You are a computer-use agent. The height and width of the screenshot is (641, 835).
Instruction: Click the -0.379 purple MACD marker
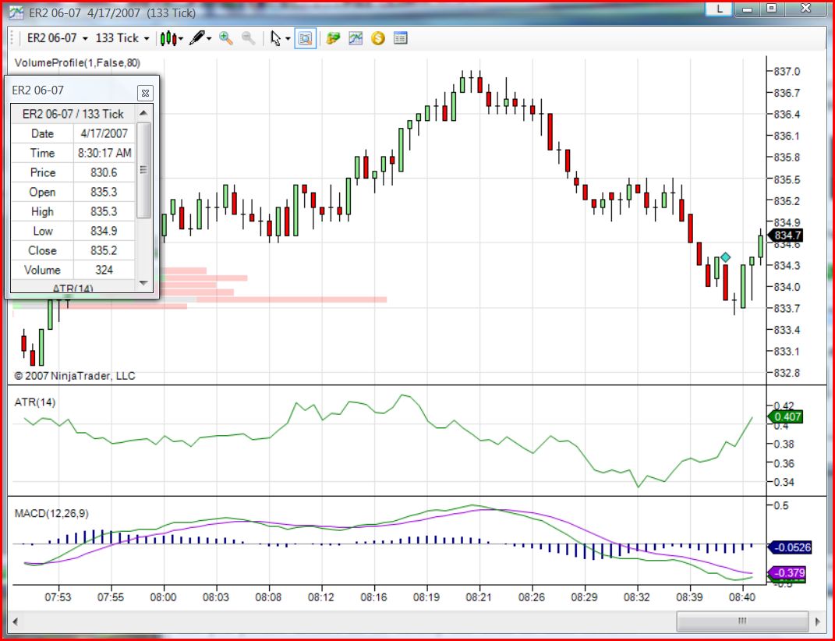coord(786,573)
